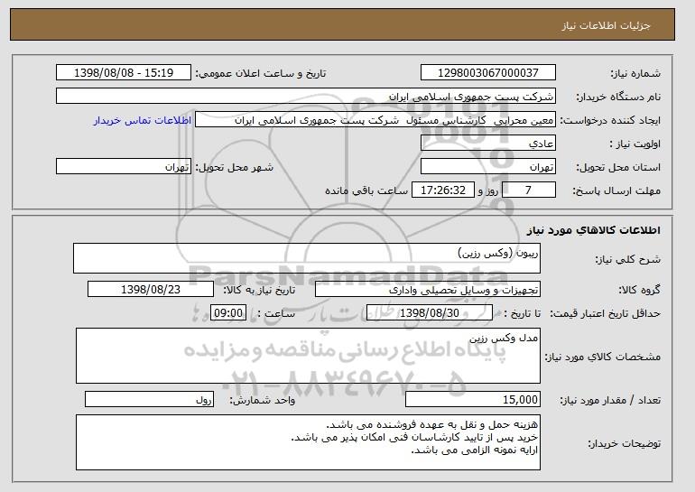Viewport: 695px width, 492px height.
Task: Open the buyer contact information link
Action: [143, 120]
